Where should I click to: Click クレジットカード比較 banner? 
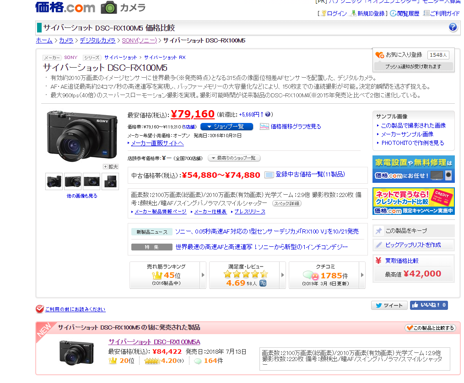point(413,201)
